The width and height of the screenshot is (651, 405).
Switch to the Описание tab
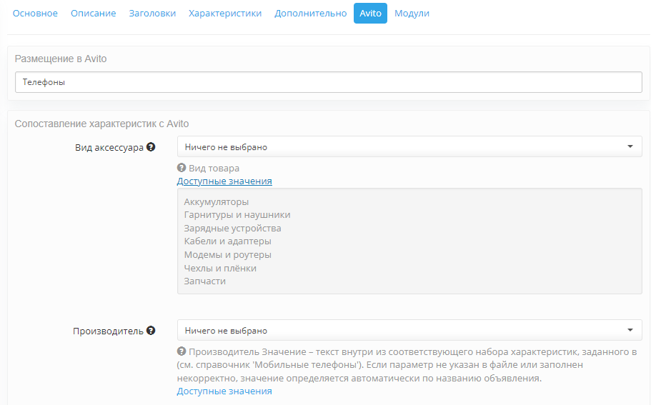(x=94, y=14)
